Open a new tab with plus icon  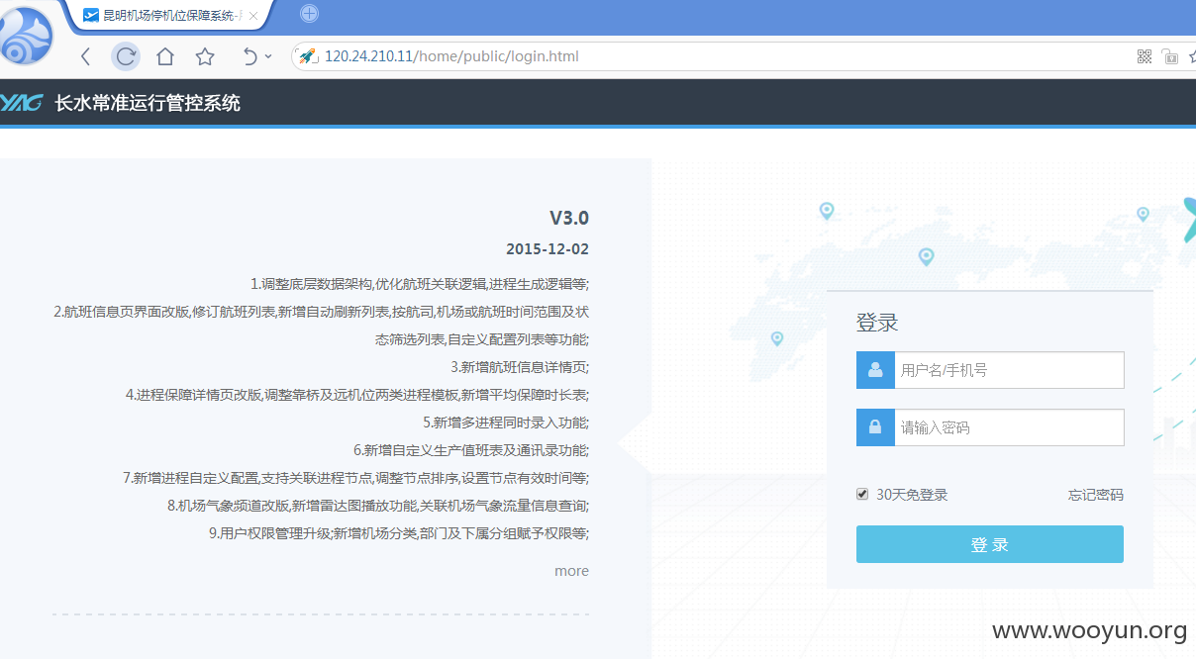pyautogui.click(x=309, y=14)
